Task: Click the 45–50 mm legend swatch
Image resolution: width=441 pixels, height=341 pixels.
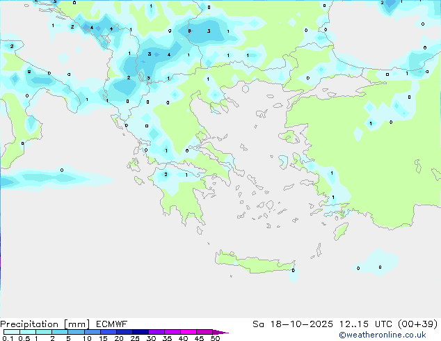Action: tap(205, 332)
